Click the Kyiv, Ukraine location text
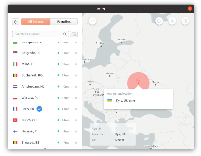The width and height of the screenshot is (201, 156). (x=125, y=100)
